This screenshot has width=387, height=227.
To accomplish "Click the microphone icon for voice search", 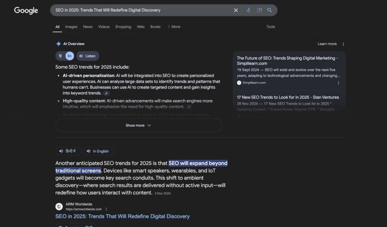I will pos(248,10).
